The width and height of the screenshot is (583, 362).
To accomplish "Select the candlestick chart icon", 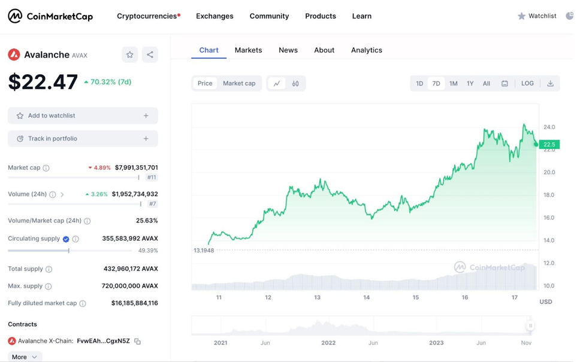I will tap(295, 84).
